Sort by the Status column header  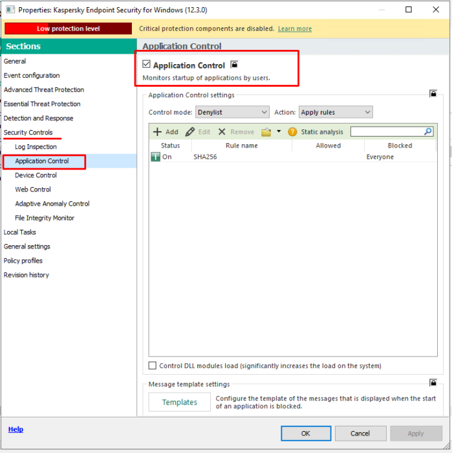[x=170, y=146]
